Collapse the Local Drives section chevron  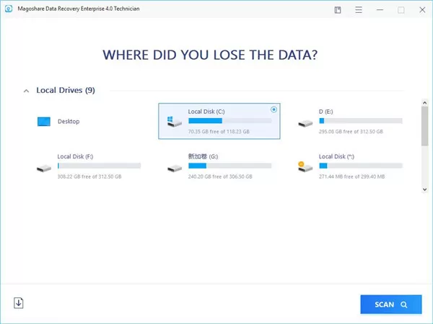point(26,91)
